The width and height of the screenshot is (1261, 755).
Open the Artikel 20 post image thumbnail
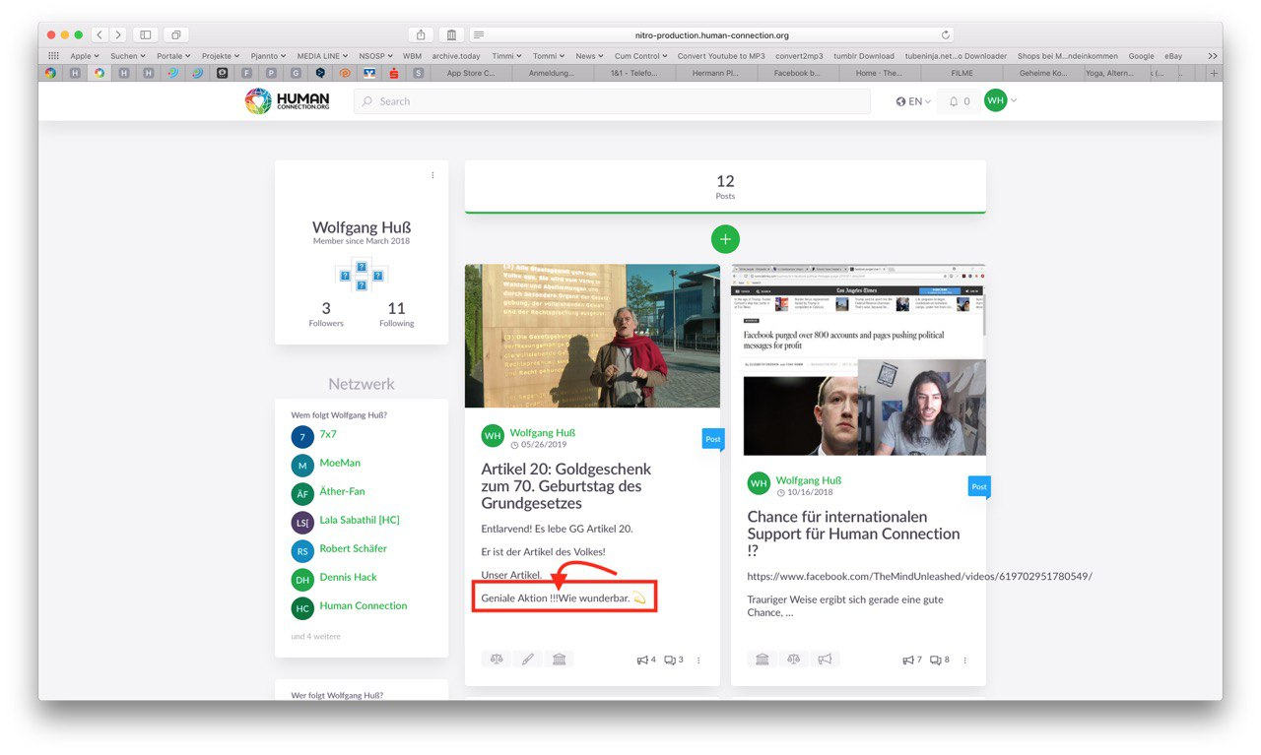coord(592,336)
